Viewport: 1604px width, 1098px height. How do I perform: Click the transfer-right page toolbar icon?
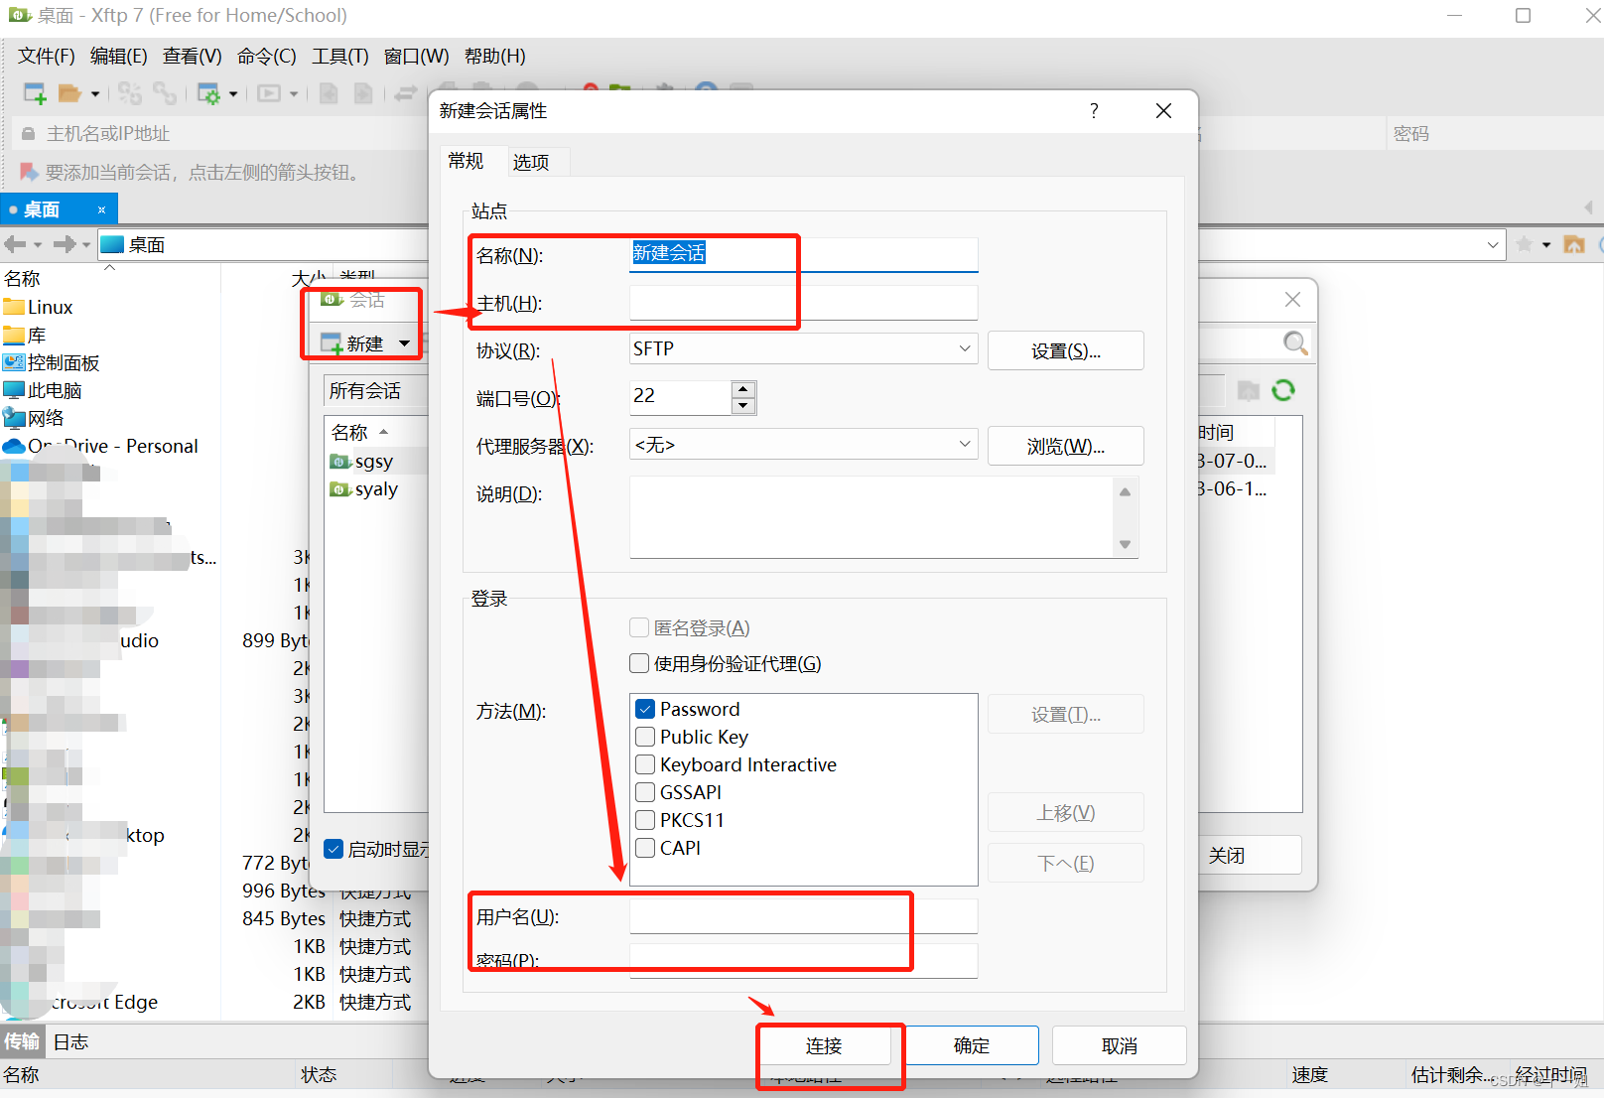(x=364, y=93)
